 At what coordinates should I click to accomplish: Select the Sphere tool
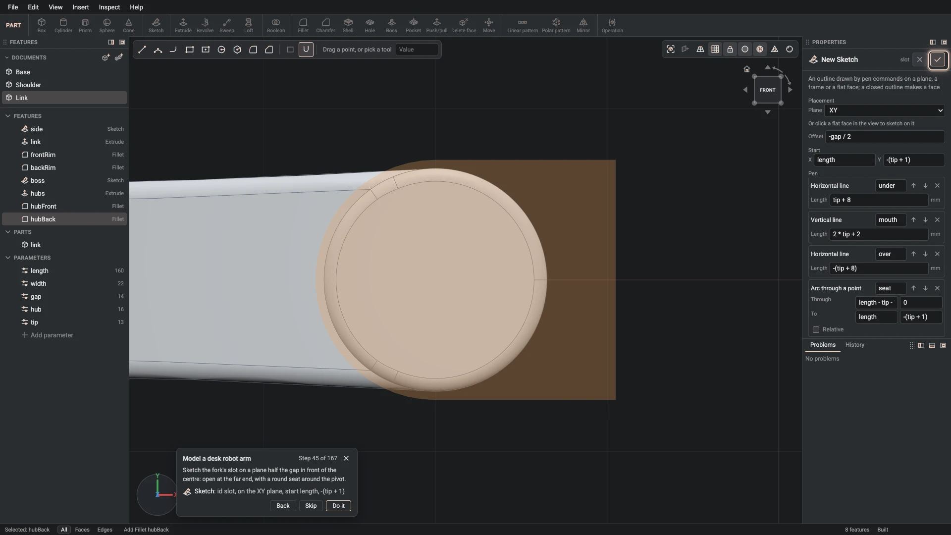coord(107,25)
